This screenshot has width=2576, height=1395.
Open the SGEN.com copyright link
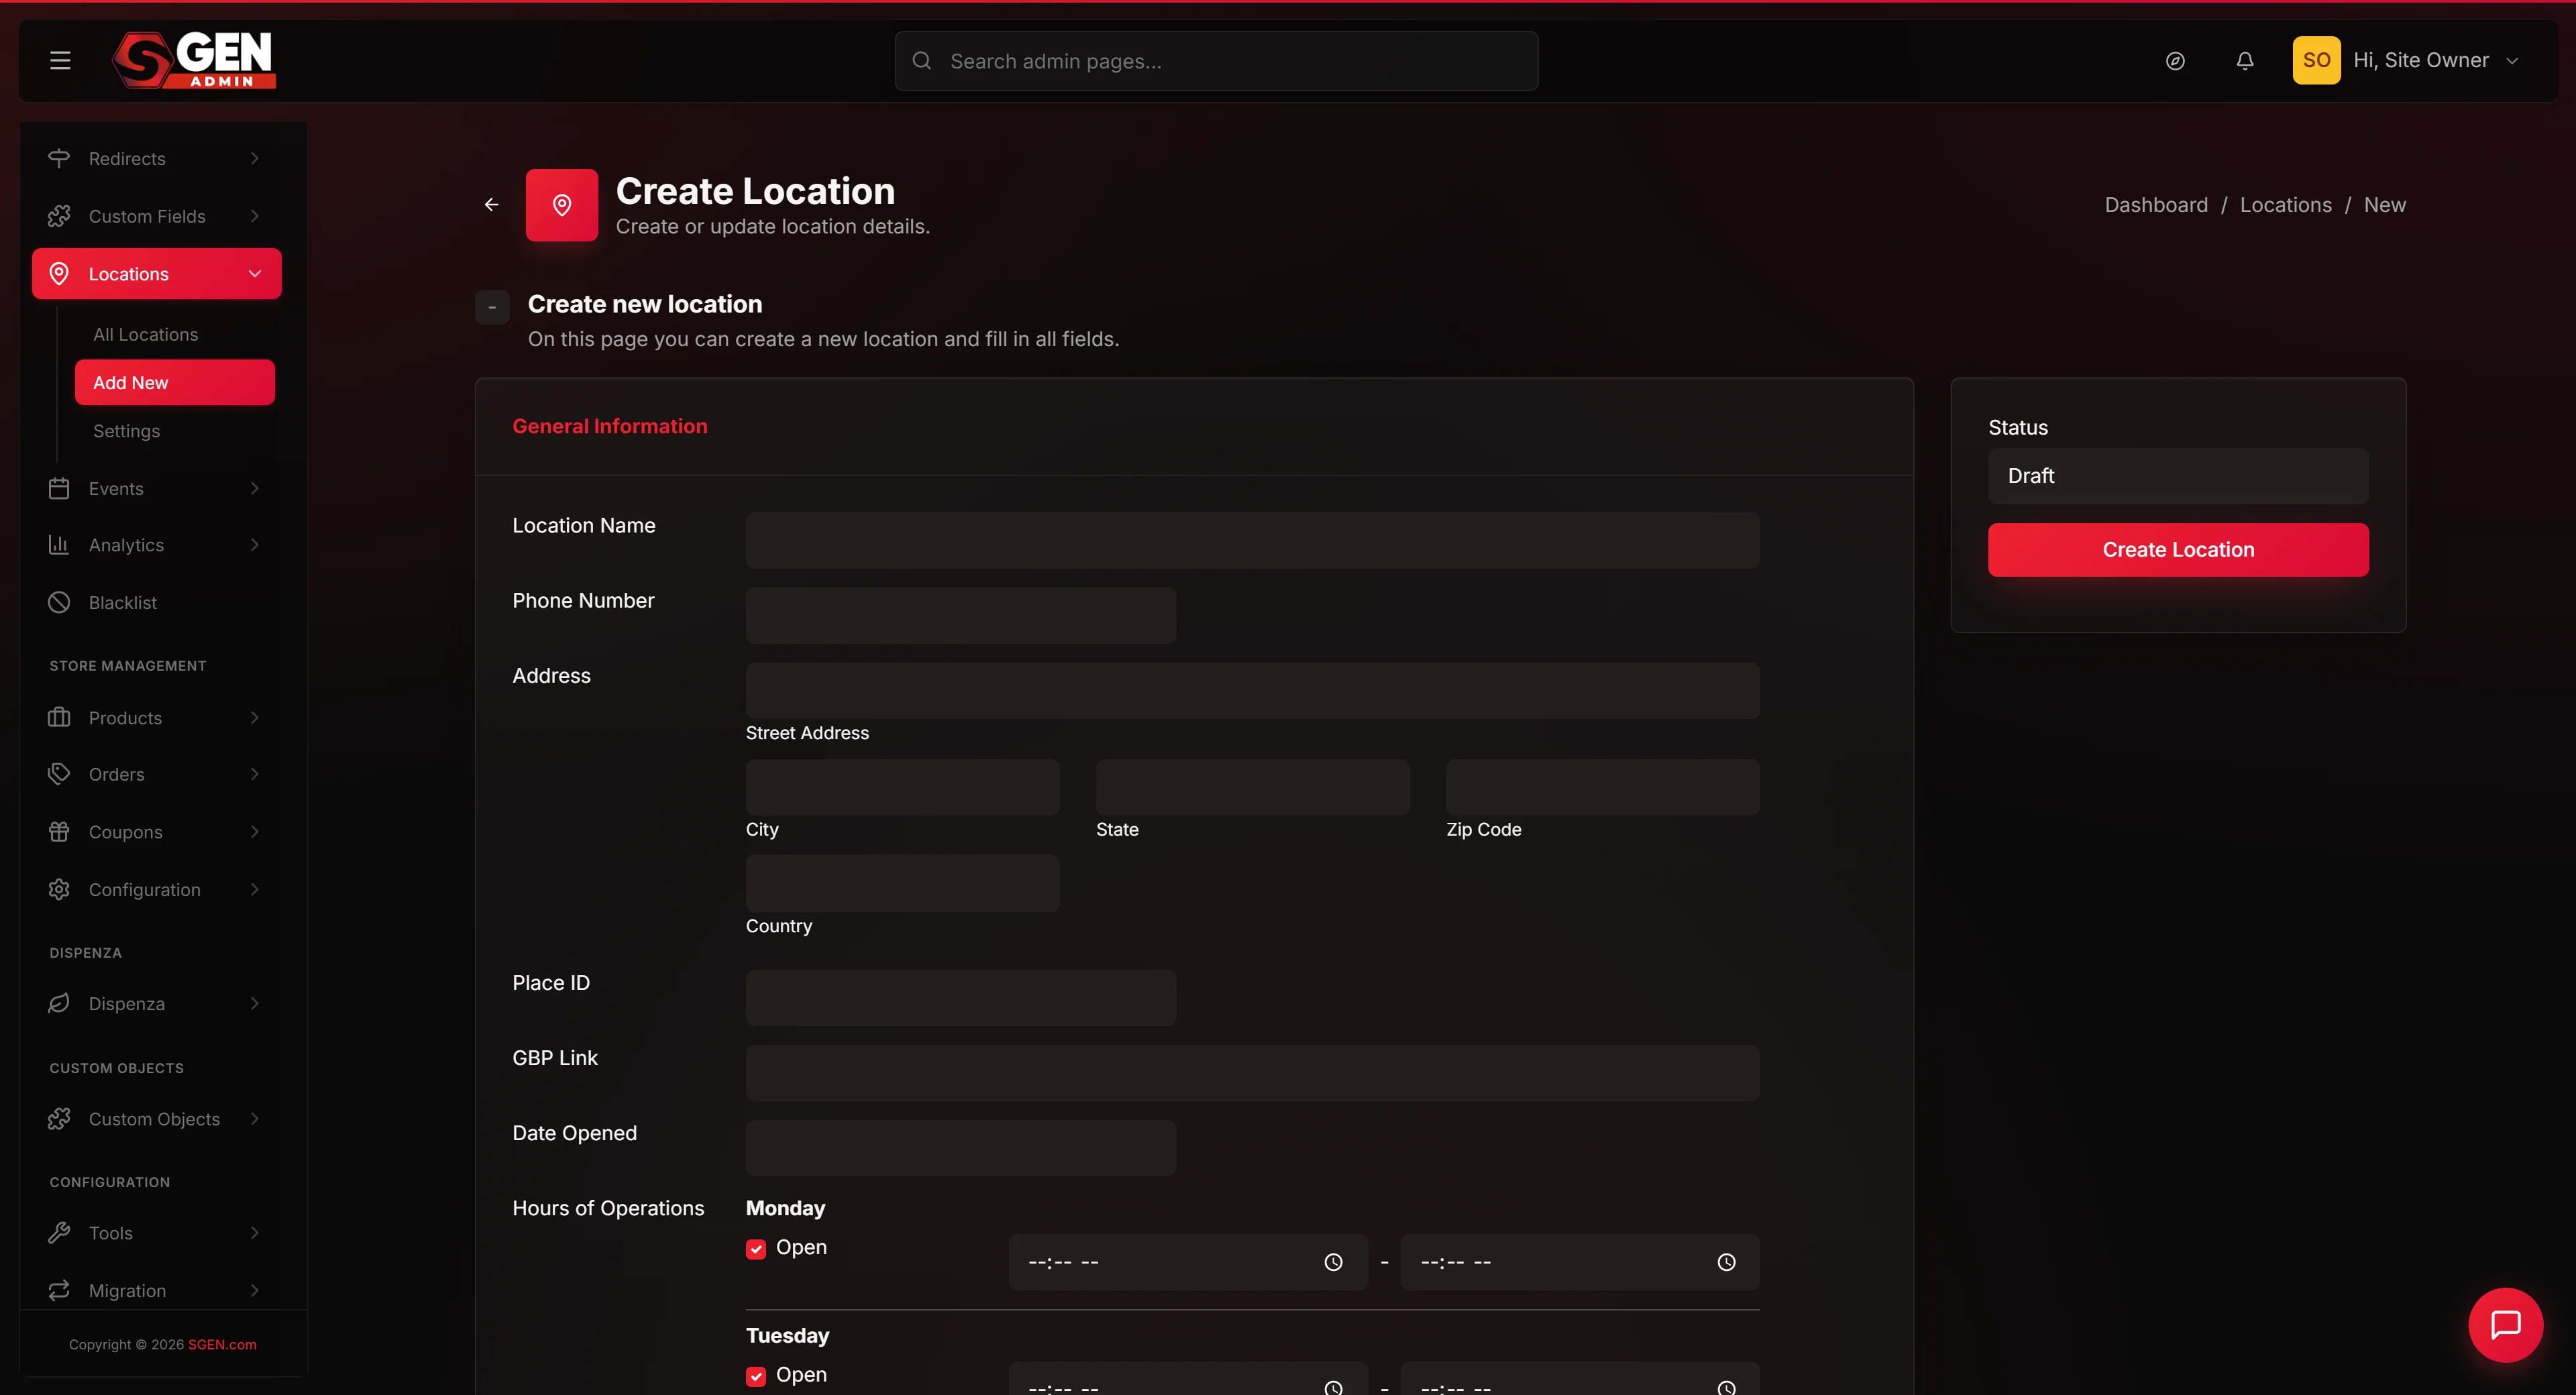222,1344
